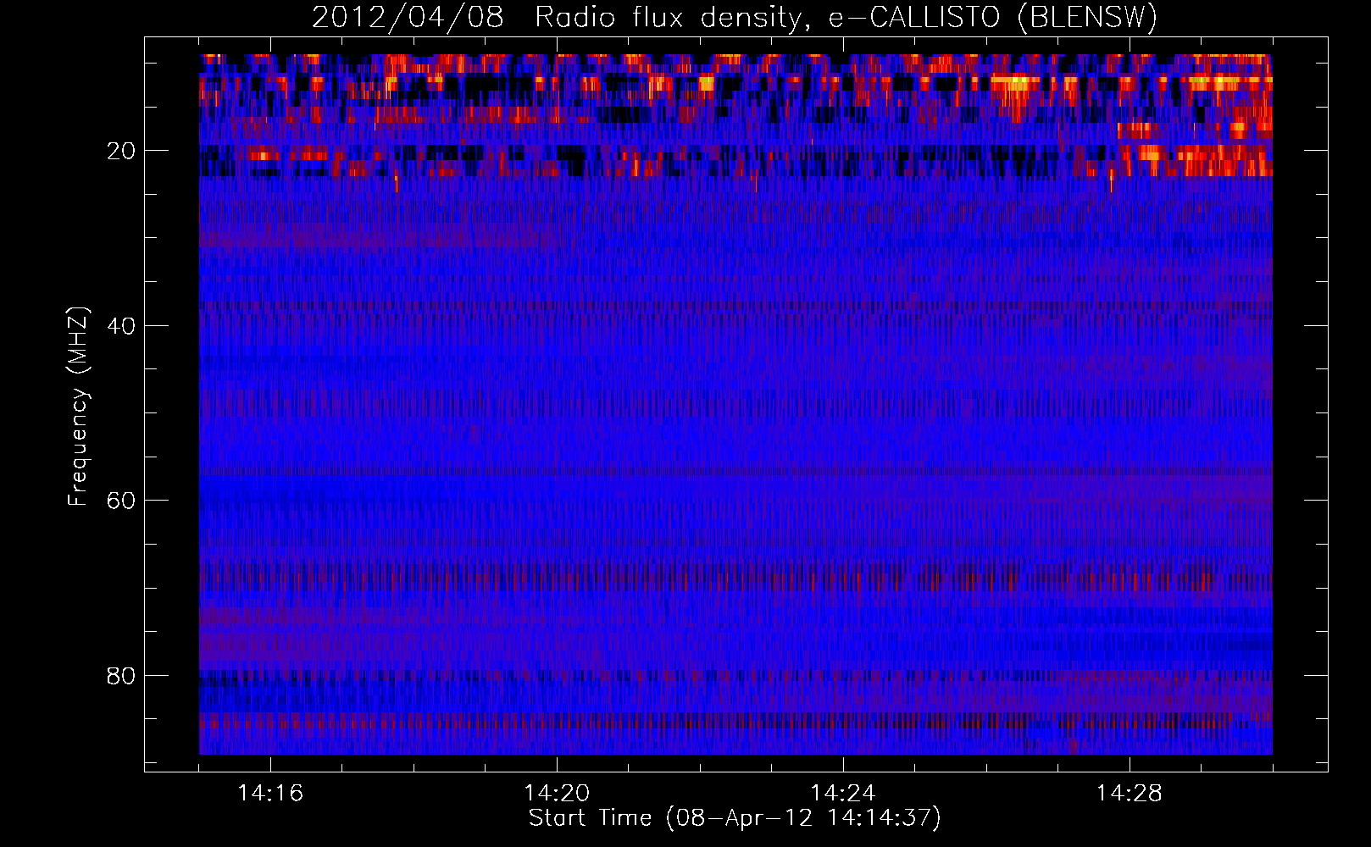The image size is (1371, 847).
Task: Click the 20 MHz y-axis tick label
Action: pyautogui.click(x=121, y=151)
